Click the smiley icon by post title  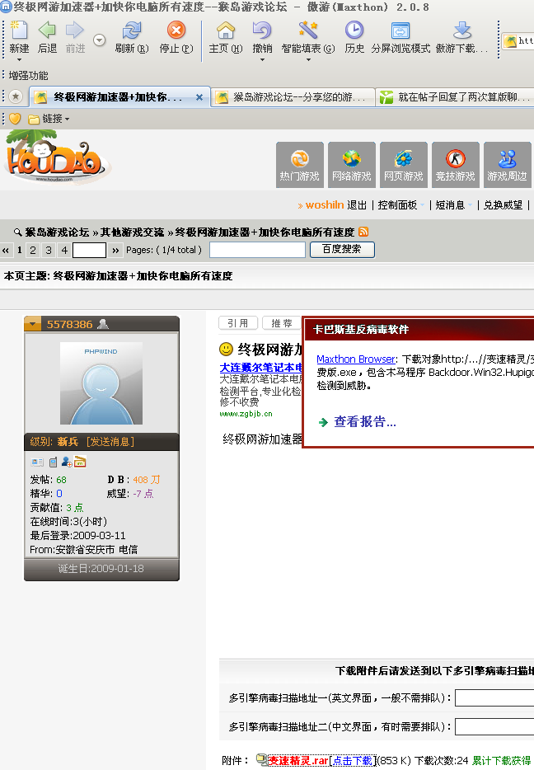click(x=226, y=349)
